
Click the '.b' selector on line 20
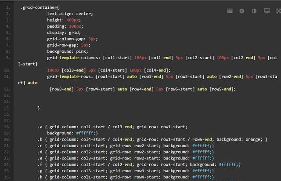point(40,139)
